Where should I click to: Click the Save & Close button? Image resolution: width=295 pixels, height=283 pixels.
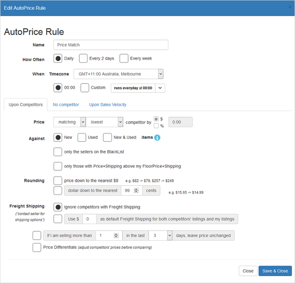pyautogui.click(x=275, y=271)
